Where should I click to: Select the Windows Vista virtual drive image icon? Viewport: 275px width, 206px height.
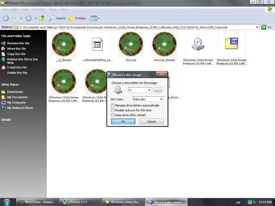198,44
